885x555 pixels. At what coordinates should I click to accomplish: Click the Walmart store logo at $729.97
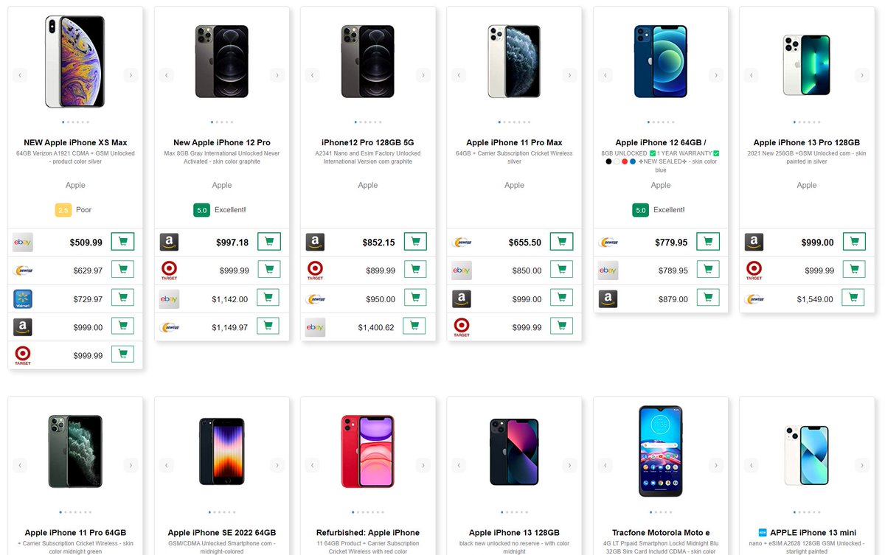click(x=23, y=299)
